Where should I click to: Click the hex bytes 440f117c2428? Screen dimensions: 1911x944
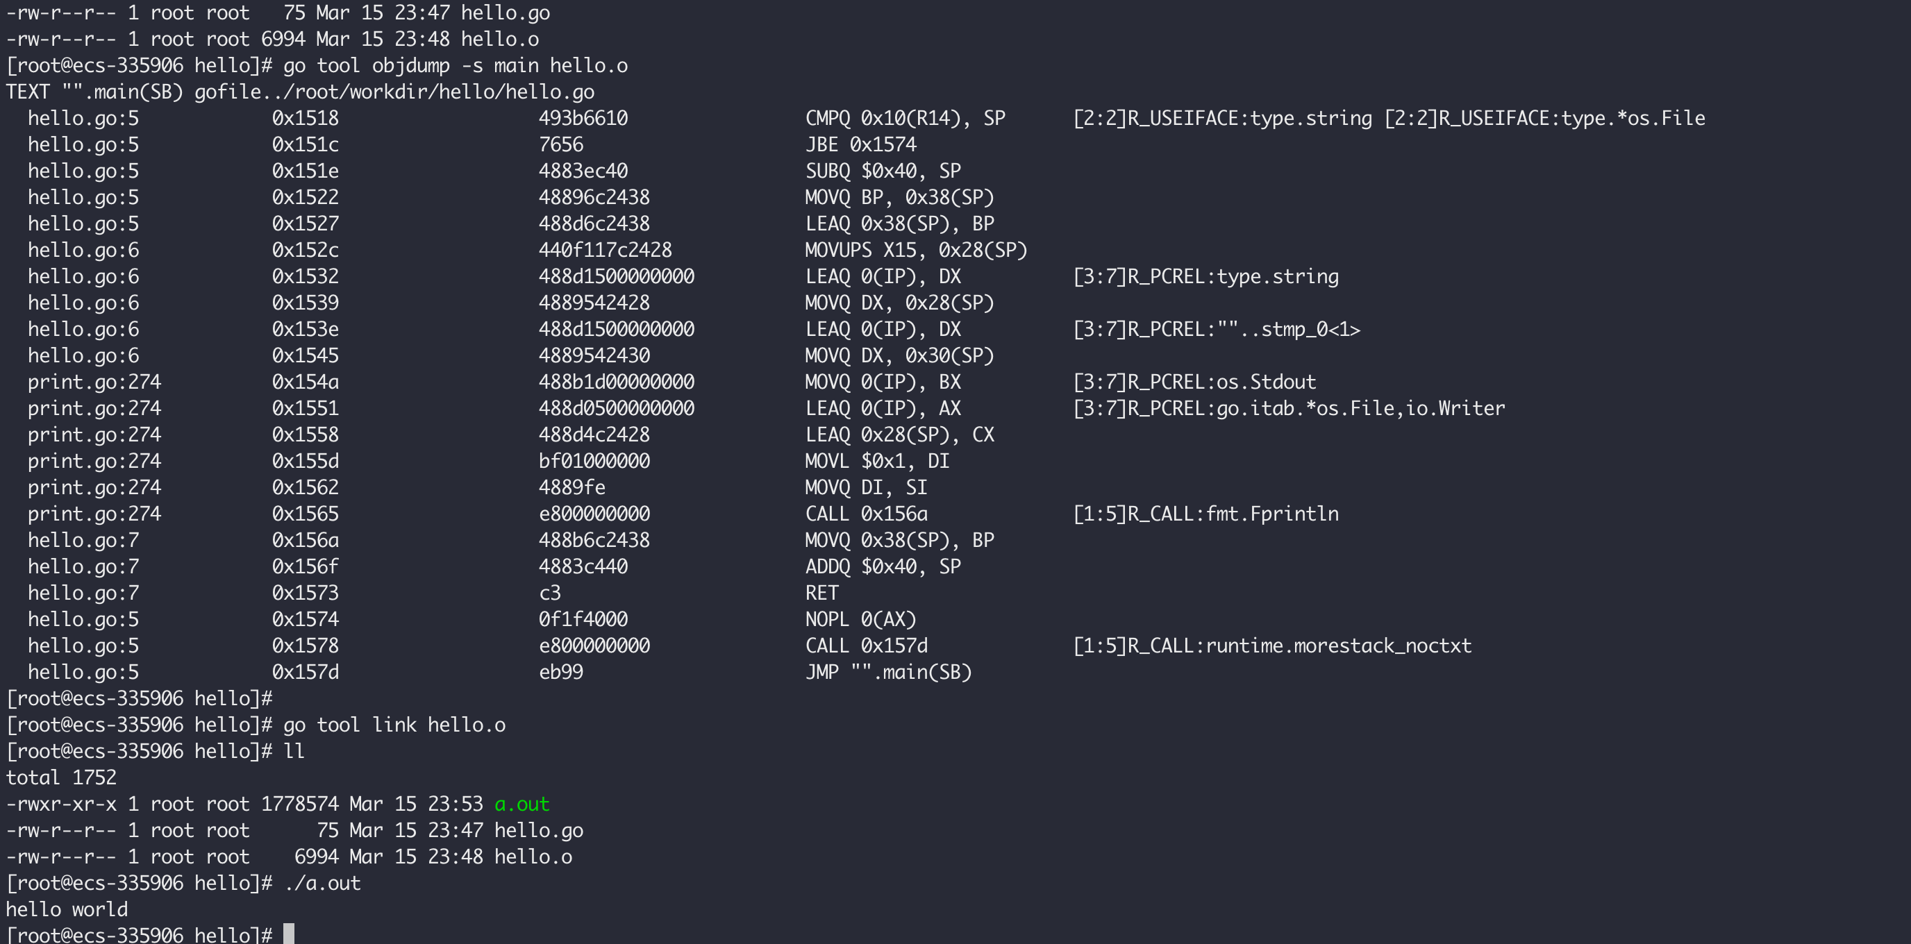tap(605, 251)
